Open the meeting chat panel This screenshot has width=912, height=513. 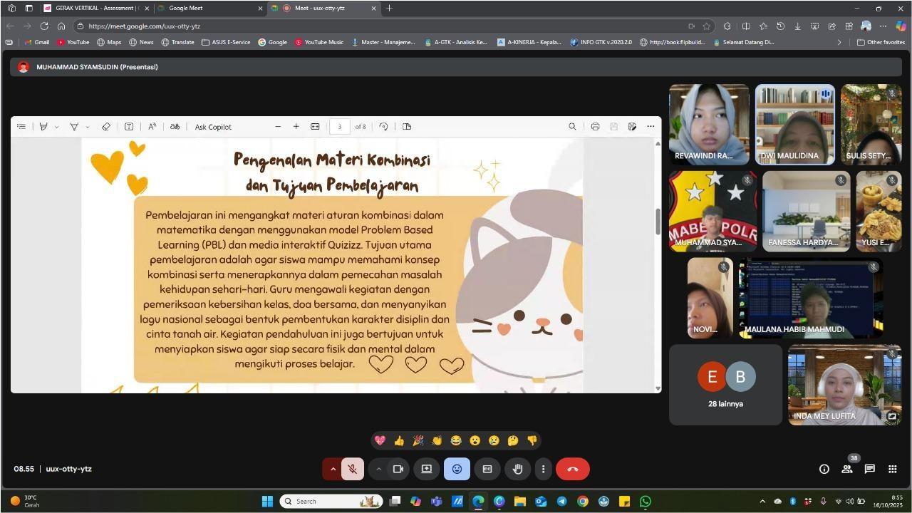(x=870, y=469)
